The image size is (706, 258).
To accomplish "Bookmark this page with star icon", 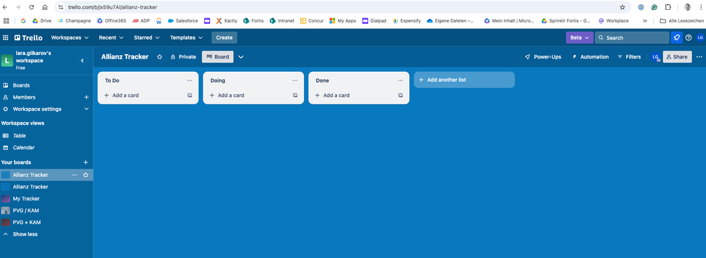I will (622, 7).
